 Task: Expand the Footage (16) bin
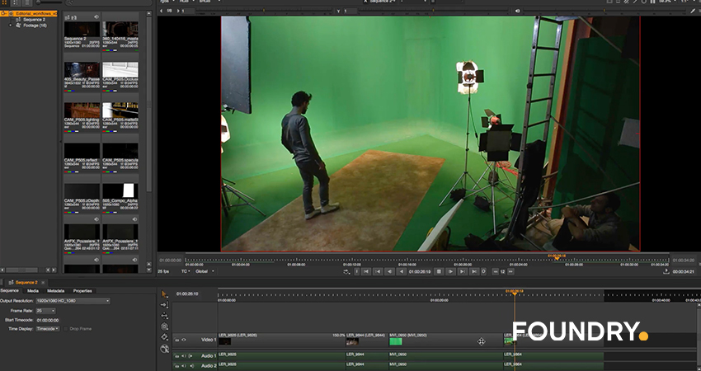click(x=10, y=26)
